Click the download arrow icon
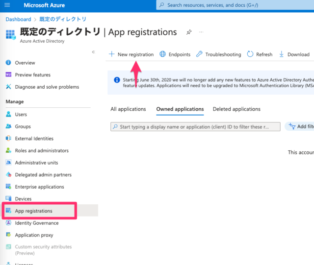 pyautogui.click(x=281, y=54)
